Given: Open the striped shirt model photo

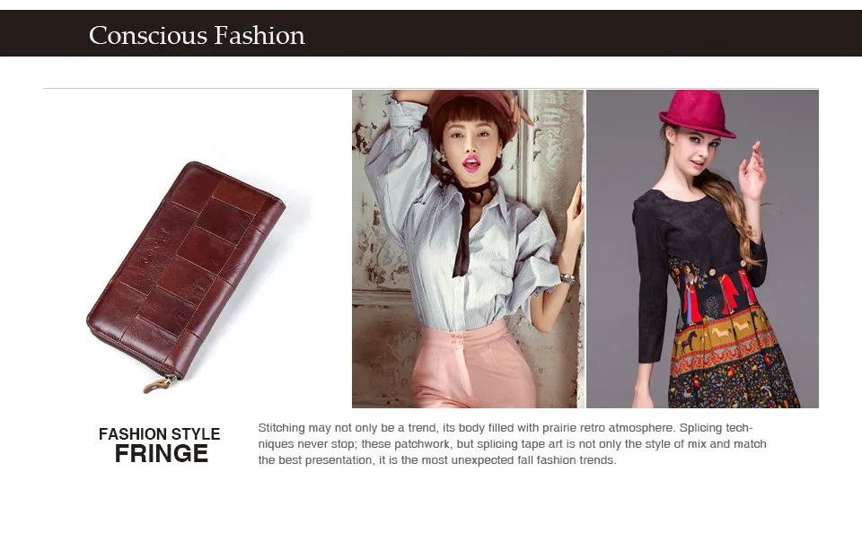Looking at the screenshot, I should click(x=468, y=249).
